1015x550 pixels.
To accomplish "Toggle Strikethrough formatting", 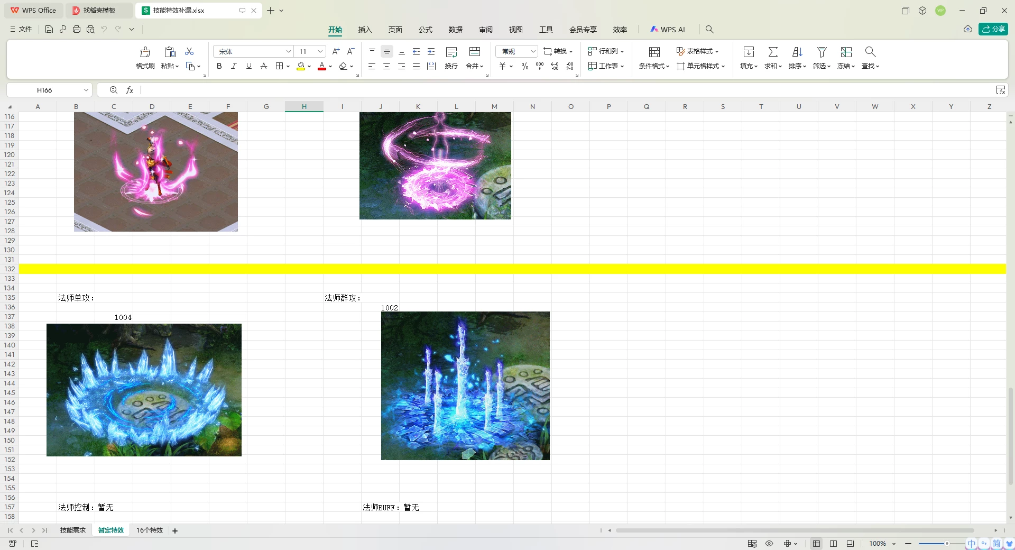I will point(263,66).
